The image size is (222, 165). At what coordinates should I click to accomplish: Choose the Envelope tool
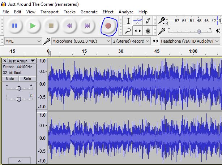138,21
